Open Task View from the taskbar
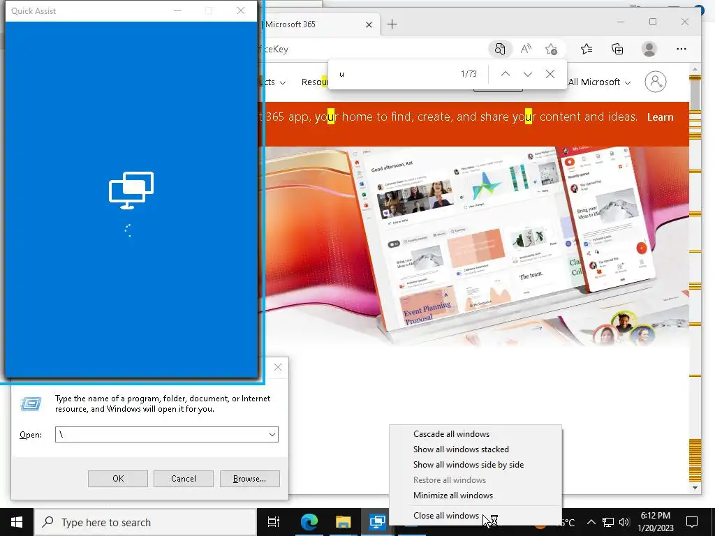Image resolution: width=715 pixels, height=536 pixels. coord(274,522)
